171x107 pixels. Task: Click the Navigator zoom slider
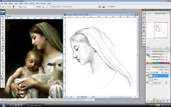(161, 48)
